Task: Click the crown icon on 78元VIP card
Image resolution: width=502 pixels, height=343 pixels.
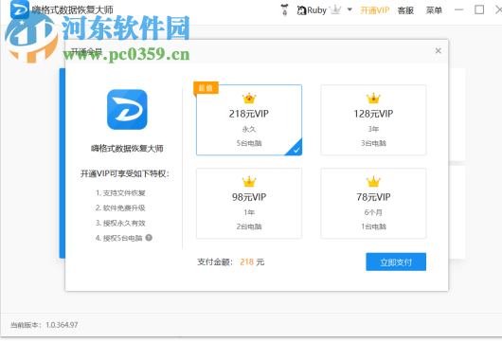Action: 373,182
